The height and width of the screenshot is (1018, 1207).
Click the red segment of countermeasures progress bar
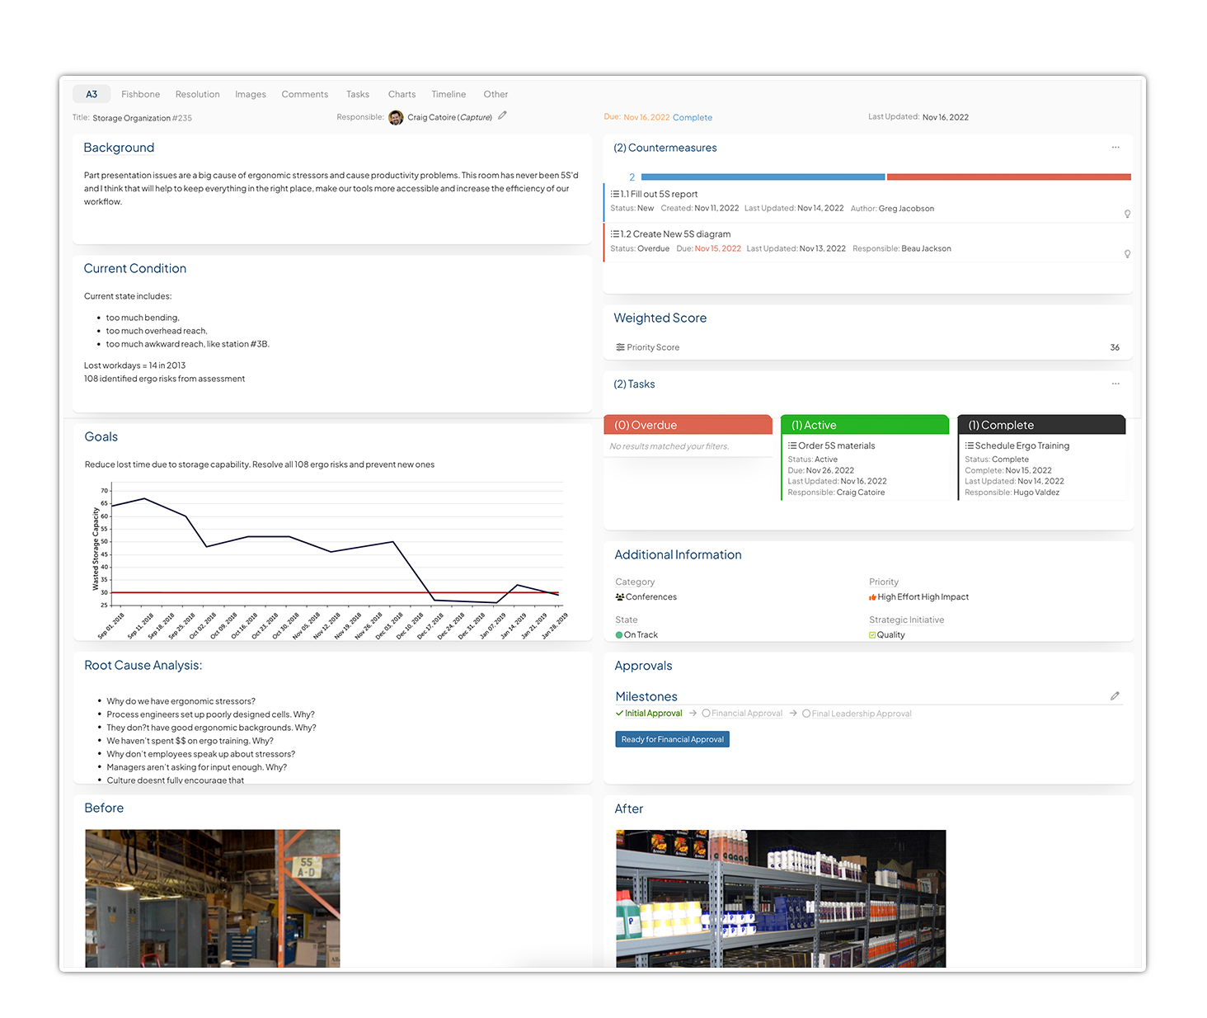tap(1008, 177)
